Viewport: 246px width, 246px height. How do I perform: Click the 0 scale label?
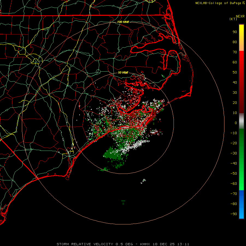(236, 123)
